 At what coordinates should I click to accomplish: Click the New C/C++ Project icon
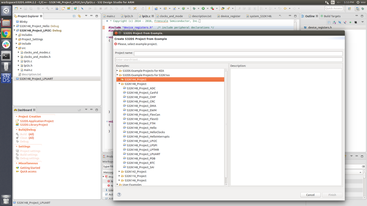(156, 8)
